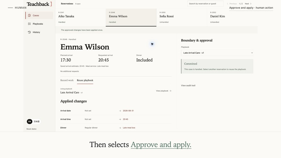The height and width of the screenshot is (158, 281).
Task: Click the reservation search field
Action: coord(205,3)
